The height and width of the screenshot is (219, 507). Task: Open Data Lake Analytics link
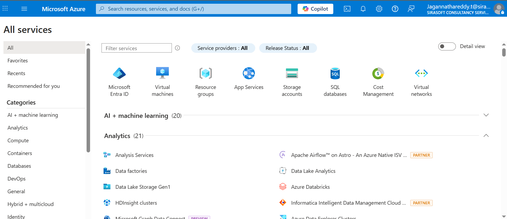coord(313,171)
